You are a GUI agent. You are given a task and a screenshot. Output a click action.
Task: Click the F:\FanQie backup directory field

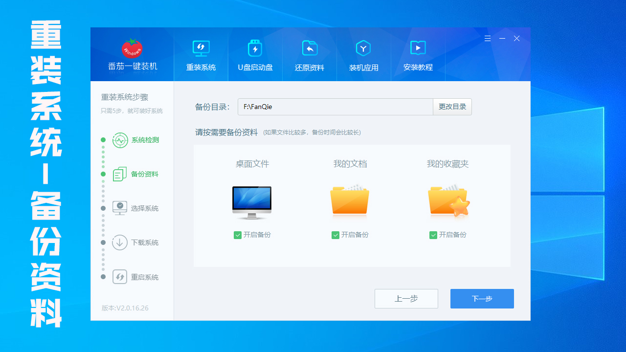click(335, 107)
